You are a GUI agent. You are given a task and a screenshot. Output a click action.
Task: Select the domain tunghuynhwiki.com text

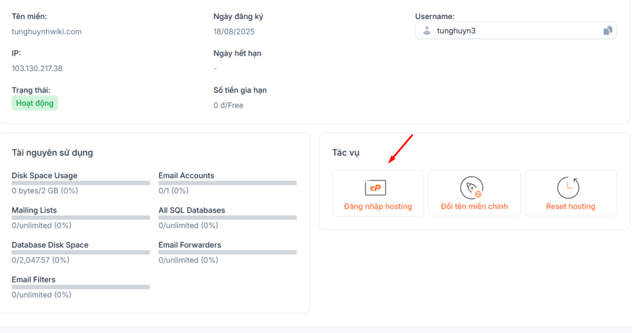click(x=47, y=32)
